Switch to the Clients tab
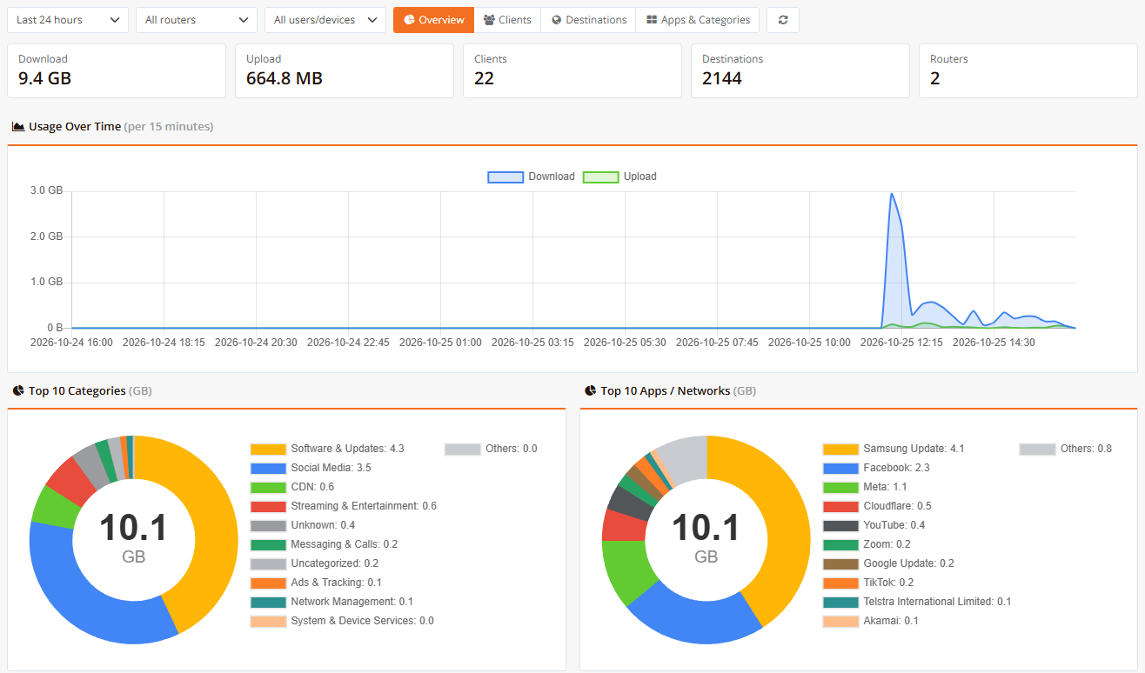Screen dimensions: 1145x673 tap(507, 20)
